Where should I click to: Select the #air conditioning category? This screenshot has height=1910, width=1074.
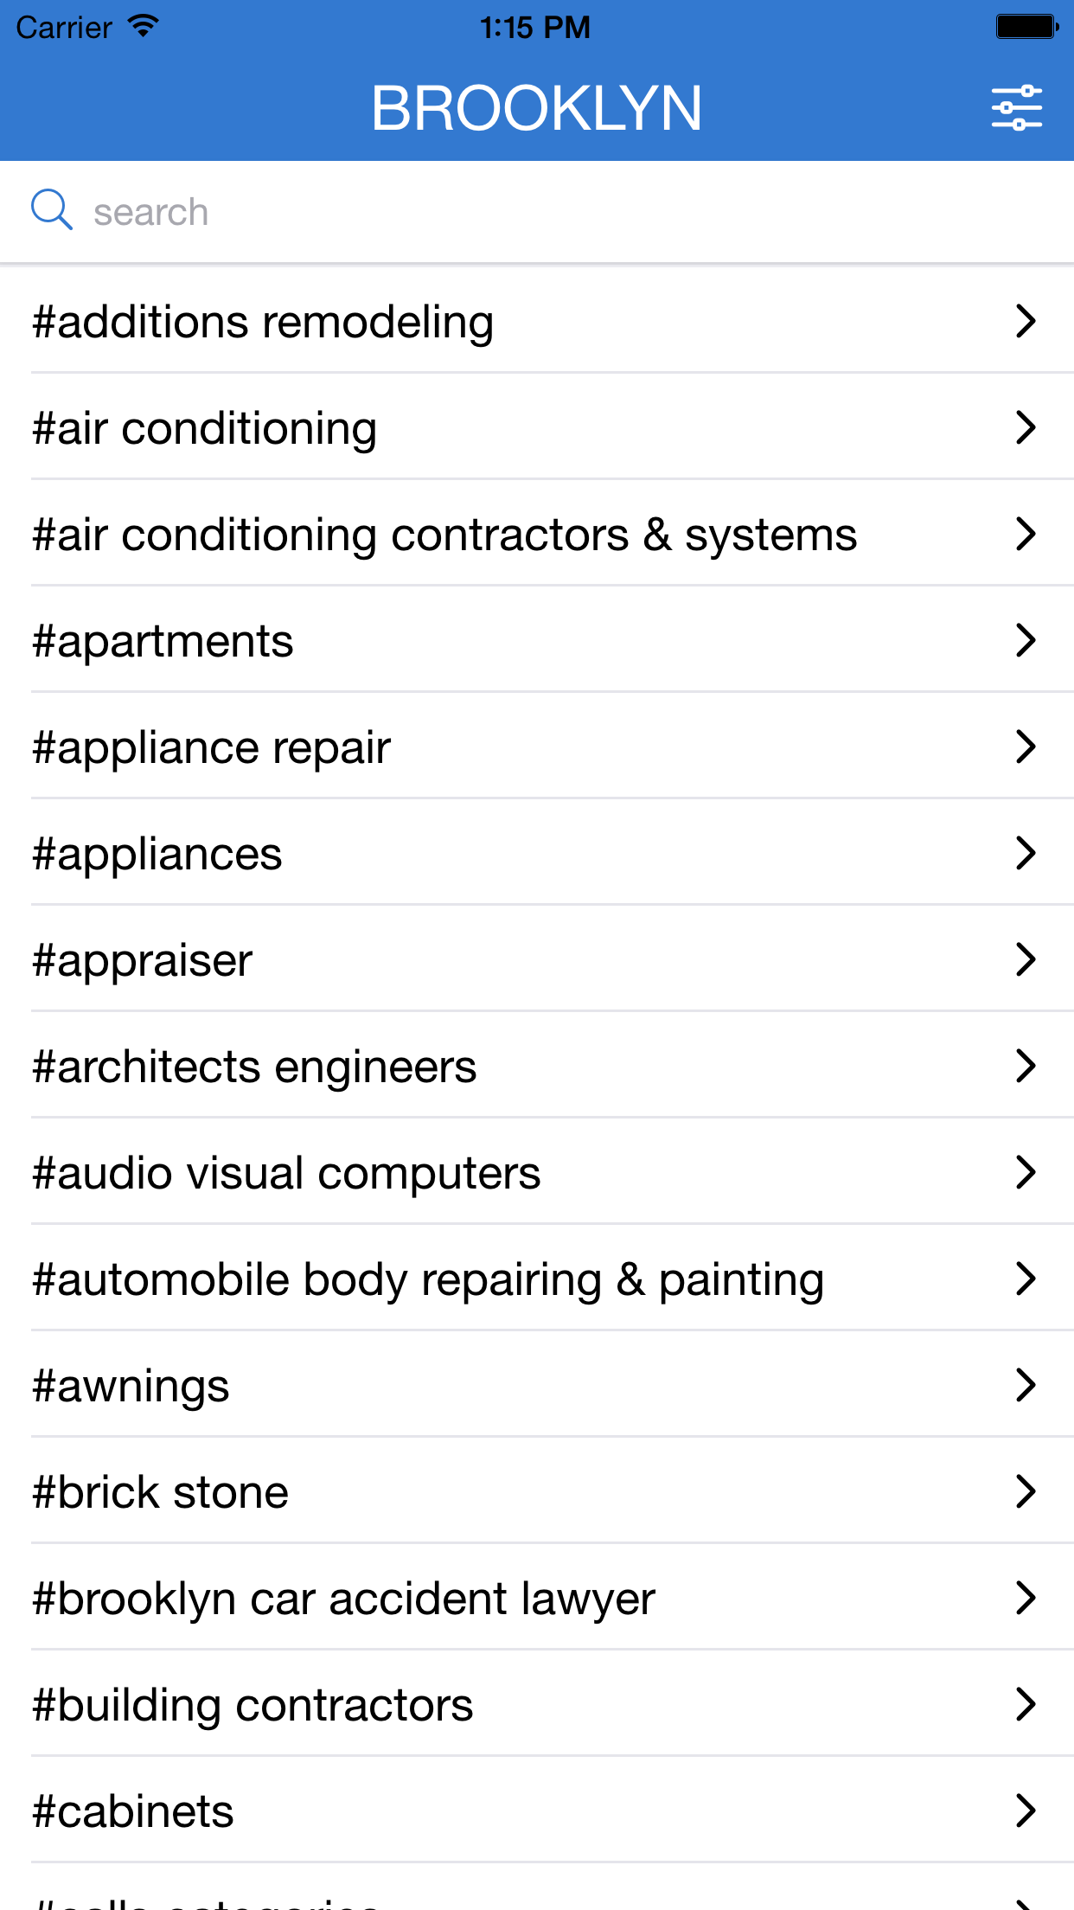205,428
